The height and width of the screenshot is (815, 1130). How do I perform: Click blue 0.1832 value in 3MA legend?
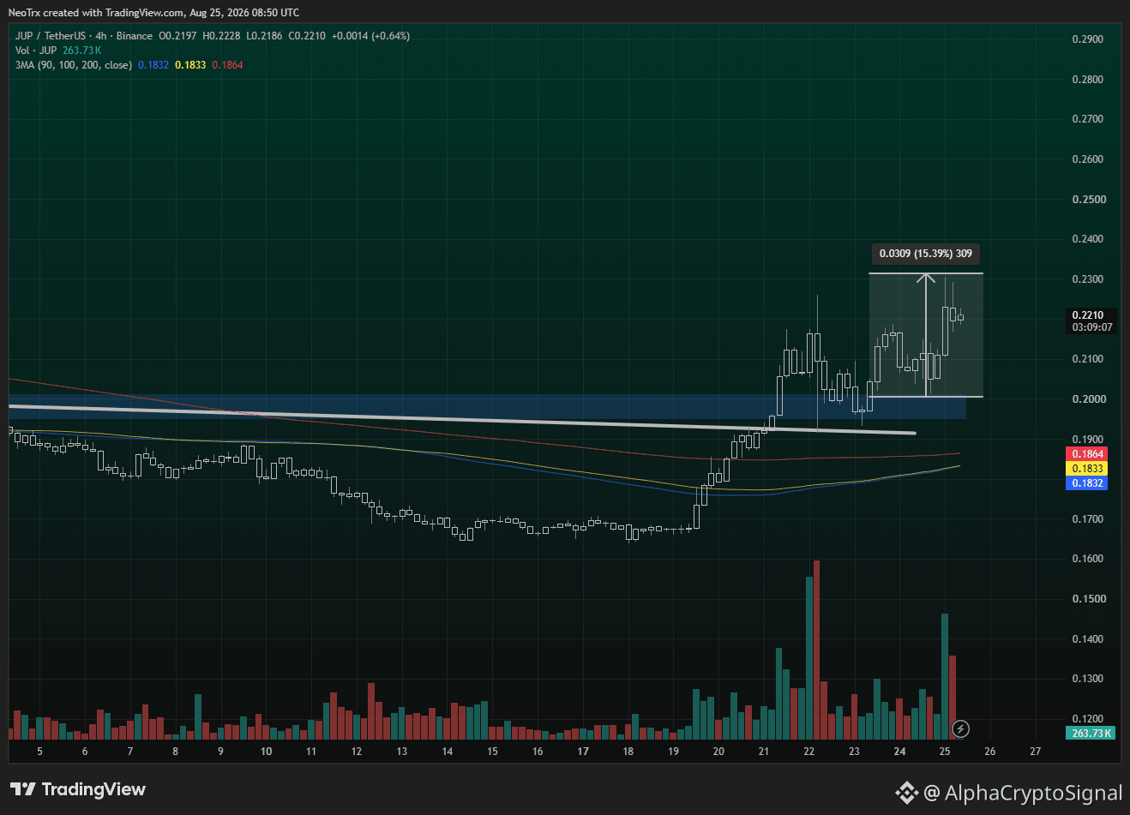point(153,65)
